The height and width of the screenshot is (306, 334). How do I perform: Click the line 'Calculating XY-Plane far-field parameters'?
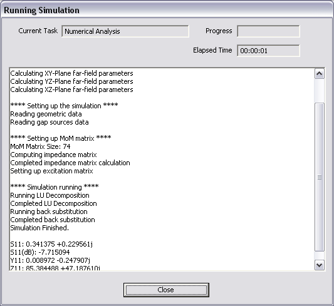click(71, 73)
